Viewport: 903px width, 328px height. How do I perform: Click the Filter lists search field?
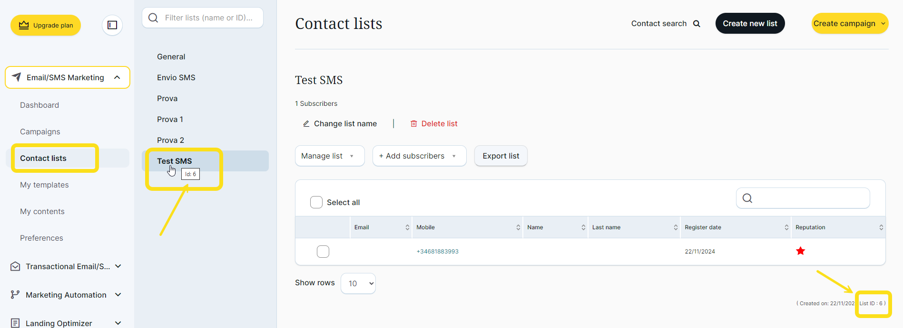coord(208,18)
